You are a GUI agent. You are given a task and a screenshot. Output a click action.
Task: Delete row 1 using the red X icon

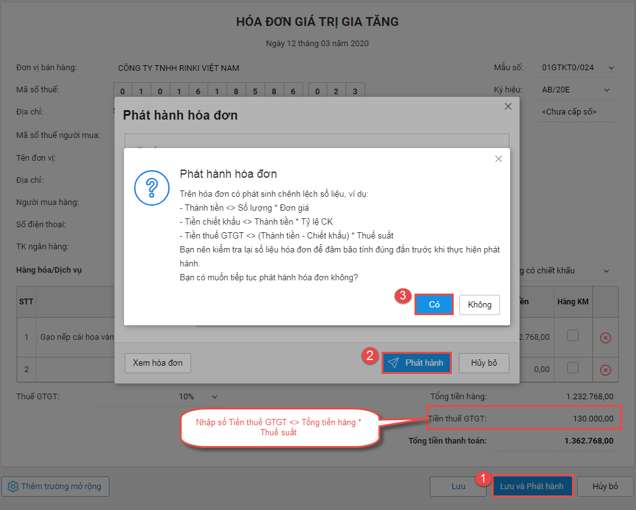point(605,338)
